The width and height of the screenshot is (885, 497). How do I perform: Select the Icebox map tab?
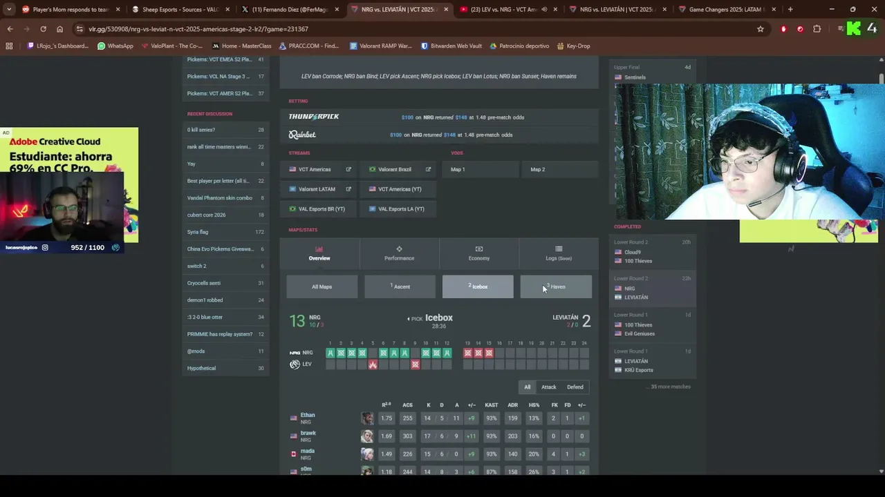[478, 286]
